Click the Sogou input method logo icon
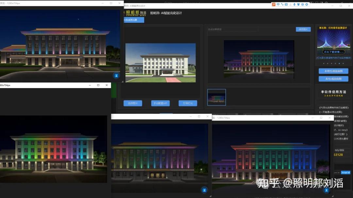This screenshot has height=198, width=353. coord(274,5)
